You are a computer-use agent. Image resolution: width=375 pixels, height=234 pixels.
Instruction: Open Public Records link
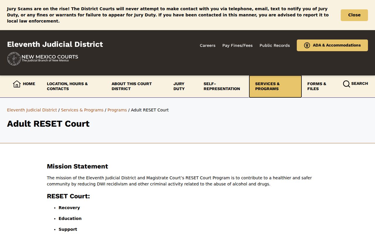click(275, 45)
